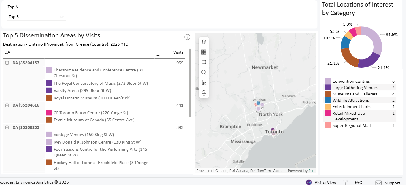
Task: Click Super-Regional Mall legend label
Action: (351, 125)
